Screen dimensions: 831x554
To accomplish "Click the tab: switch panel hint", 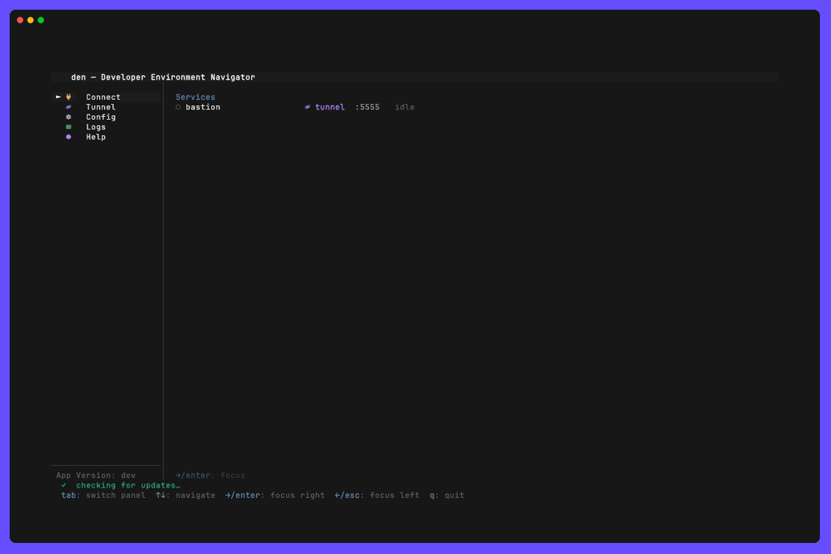I will pos(104,496).
